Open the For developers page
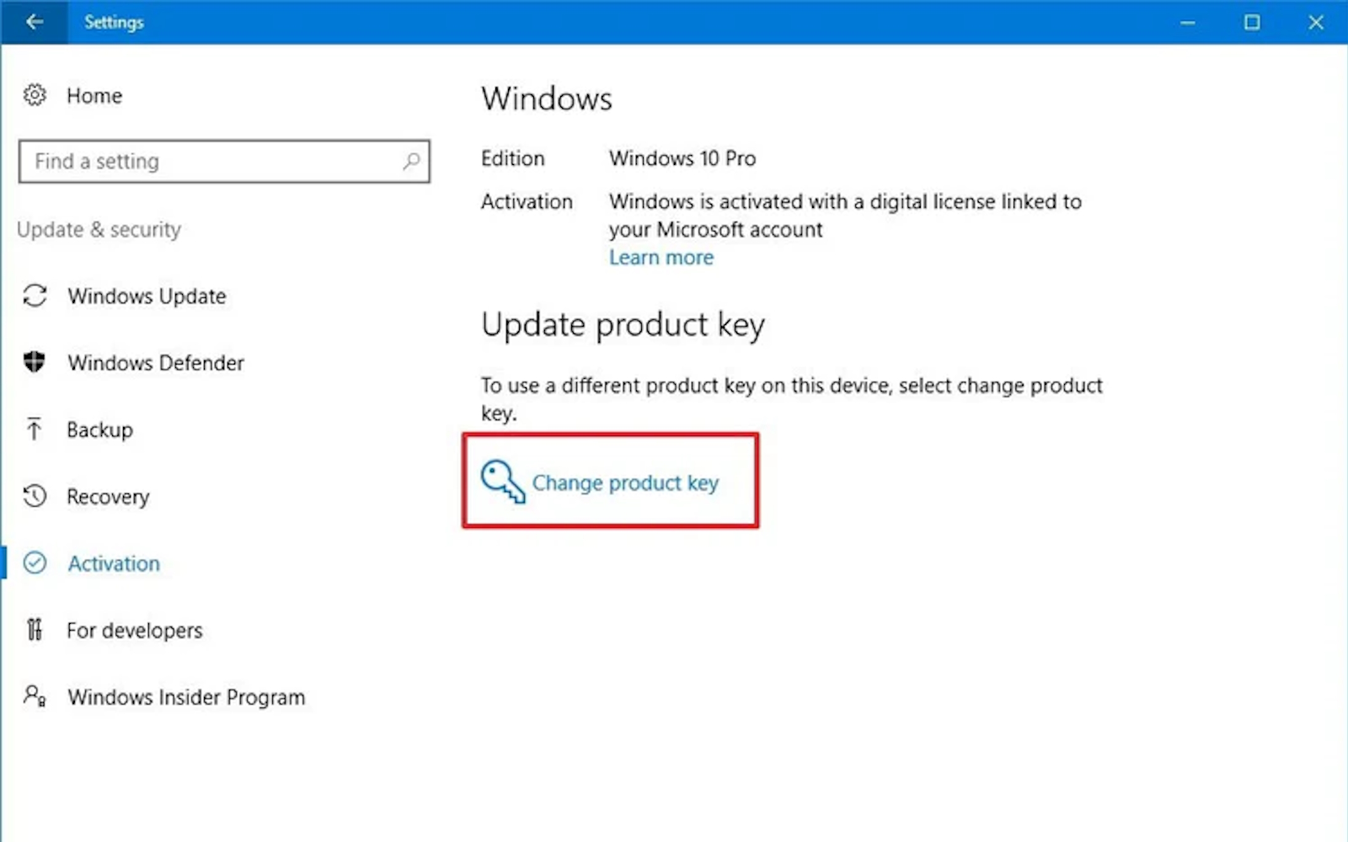This screenshot has height=842, width=1348. 135,631
